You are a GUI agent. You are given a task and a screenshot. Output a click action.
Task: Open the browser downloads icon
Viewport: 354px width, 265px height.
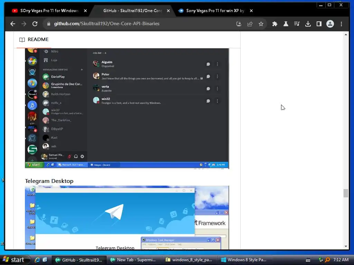[308, 24]
